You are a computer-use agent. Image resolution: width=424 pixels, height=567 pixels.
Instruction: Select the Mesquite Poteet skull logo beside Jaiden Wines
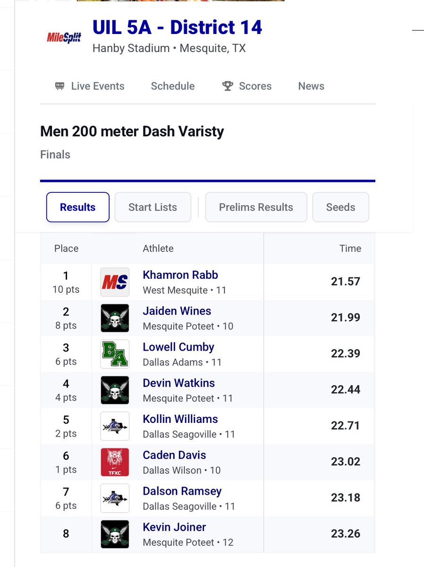[x=115, y=318]
